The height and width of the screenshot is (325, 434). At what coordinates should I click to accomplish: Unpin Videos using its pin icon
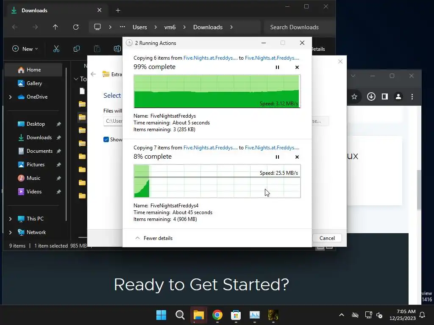coord(58,192)
